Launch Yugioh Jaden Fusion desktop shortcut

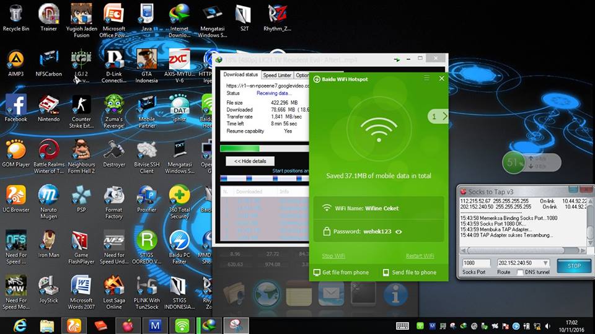pos(81,20)
